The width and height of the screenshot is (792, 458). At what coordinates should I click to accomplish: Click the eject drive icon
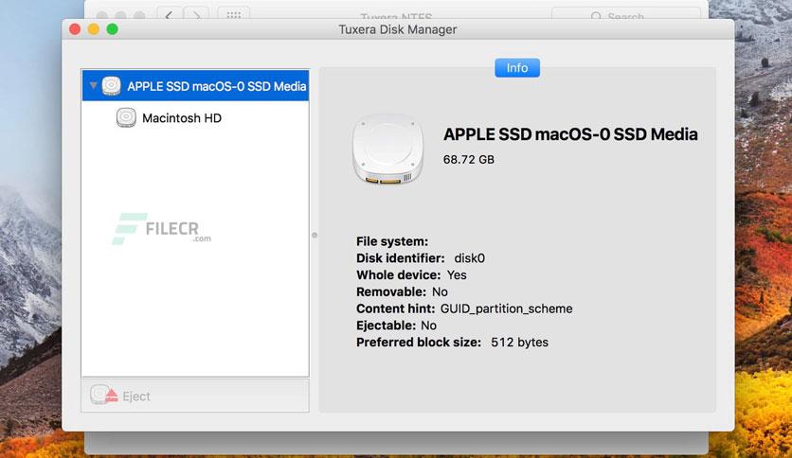click(103, 395)
